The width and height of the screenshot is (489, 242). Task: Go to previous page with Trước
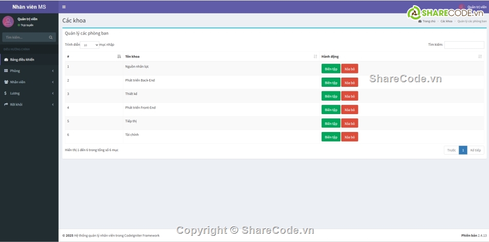pyautogui.click(x=451, y=150)
